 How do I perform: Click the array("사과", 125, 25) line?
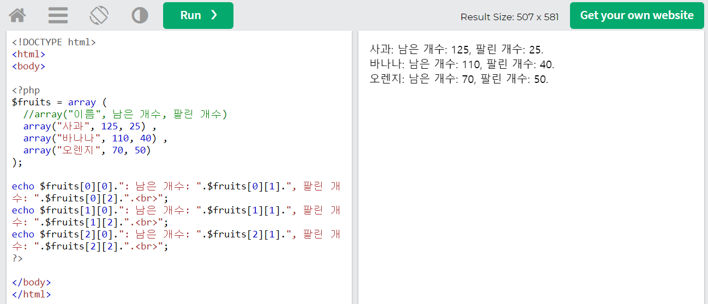click(89, 126)
